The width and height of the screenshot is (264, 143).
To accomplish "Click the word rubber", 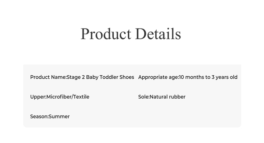I will 178,97.
